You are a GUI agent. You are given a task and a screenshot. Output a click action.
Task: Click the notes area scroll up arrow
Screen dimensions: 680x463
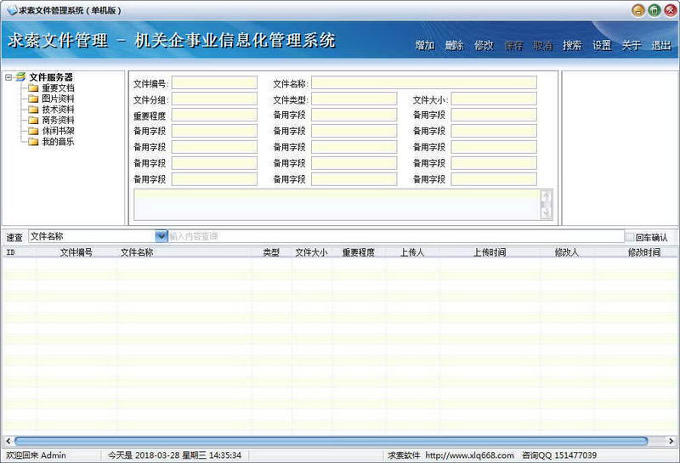(x=546, y=196)
